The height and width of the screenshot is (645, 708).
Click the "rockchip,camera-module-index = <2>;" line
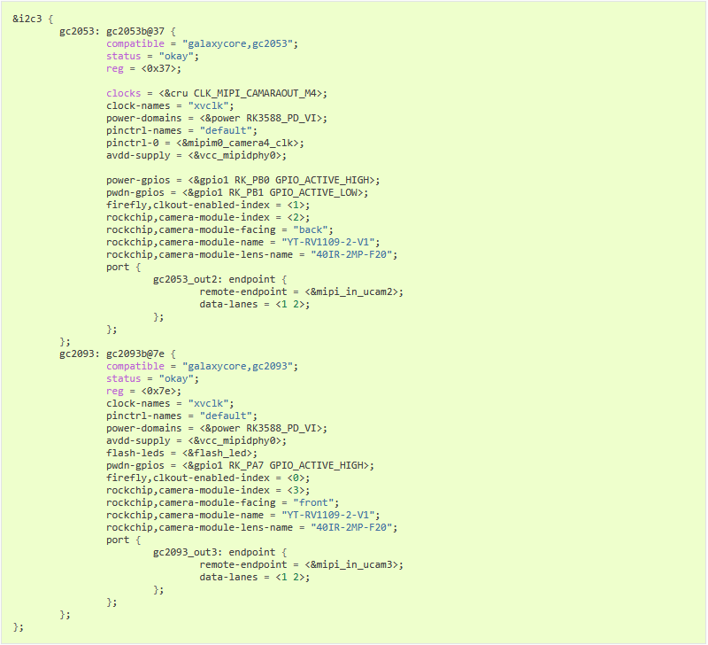[208, 217]
